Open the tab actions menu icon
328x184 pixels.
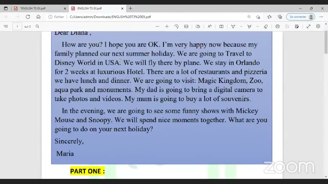pos(6,8)
